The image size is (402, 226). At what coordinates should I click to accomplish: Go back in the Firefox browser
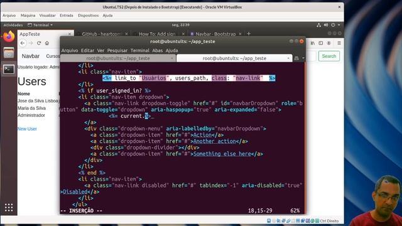click(23, 43)
